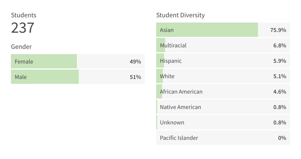This screenshot has width=301, height=159.
Task: Pick the Unknown diversity row
Action: tap(223, 123)
